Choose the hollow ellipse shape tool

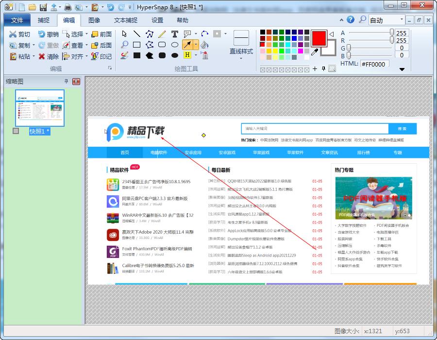click(x=175, y=45)
